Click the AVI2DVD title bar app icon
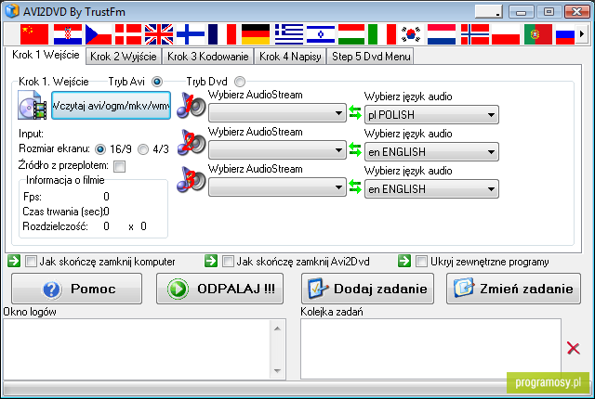 click(x=12, y=11)
